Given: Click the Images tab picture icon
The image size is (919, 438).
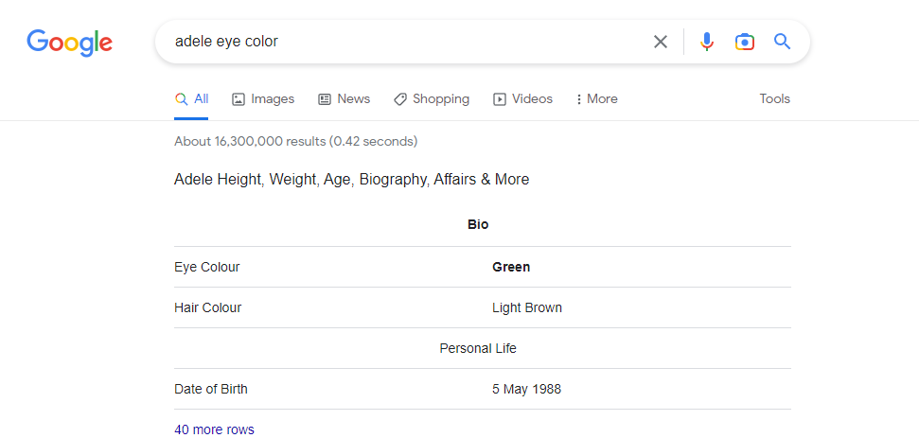Looking at the screenshot, I should (x=238, y=99).
